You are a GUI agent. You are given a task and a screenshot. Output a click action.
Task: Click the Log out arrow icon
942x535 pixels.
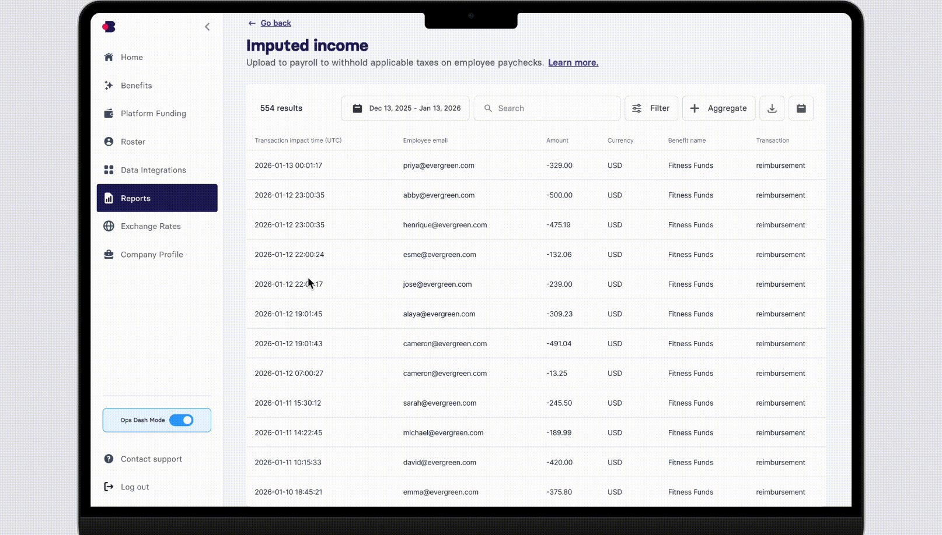[109, 487]
